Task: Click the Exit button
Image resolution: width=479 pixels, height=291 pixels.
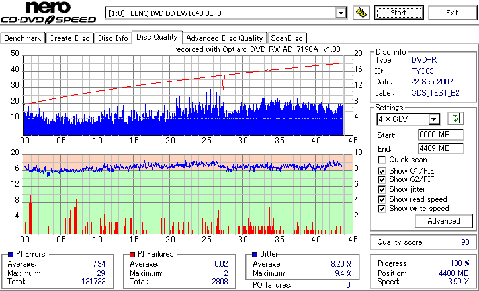Action: pos(452,13)
